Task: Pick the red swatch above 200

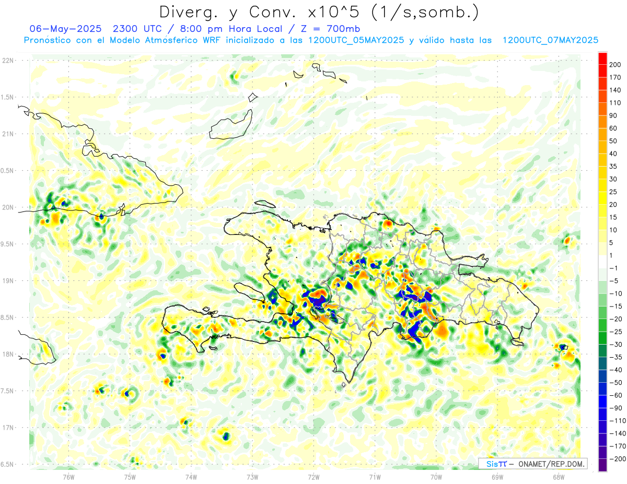Action: [602, 58]
